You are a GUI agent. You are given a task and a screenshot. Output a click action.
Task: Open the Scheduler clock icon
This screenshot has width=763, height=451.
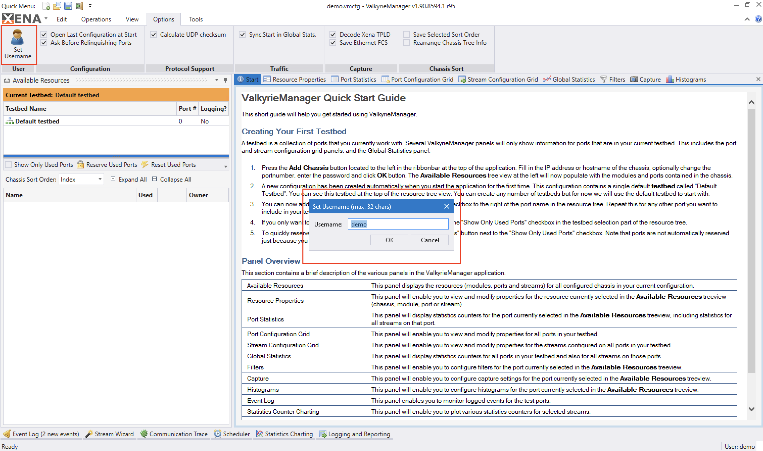coord(217,434)
